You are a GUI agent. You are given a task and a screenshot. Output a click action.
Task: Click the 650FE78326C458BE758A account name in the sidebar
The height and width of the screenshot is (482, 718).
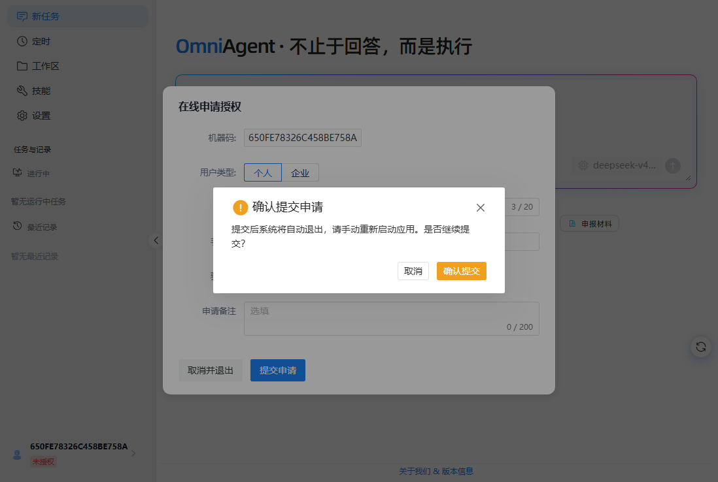coord(78,446)
